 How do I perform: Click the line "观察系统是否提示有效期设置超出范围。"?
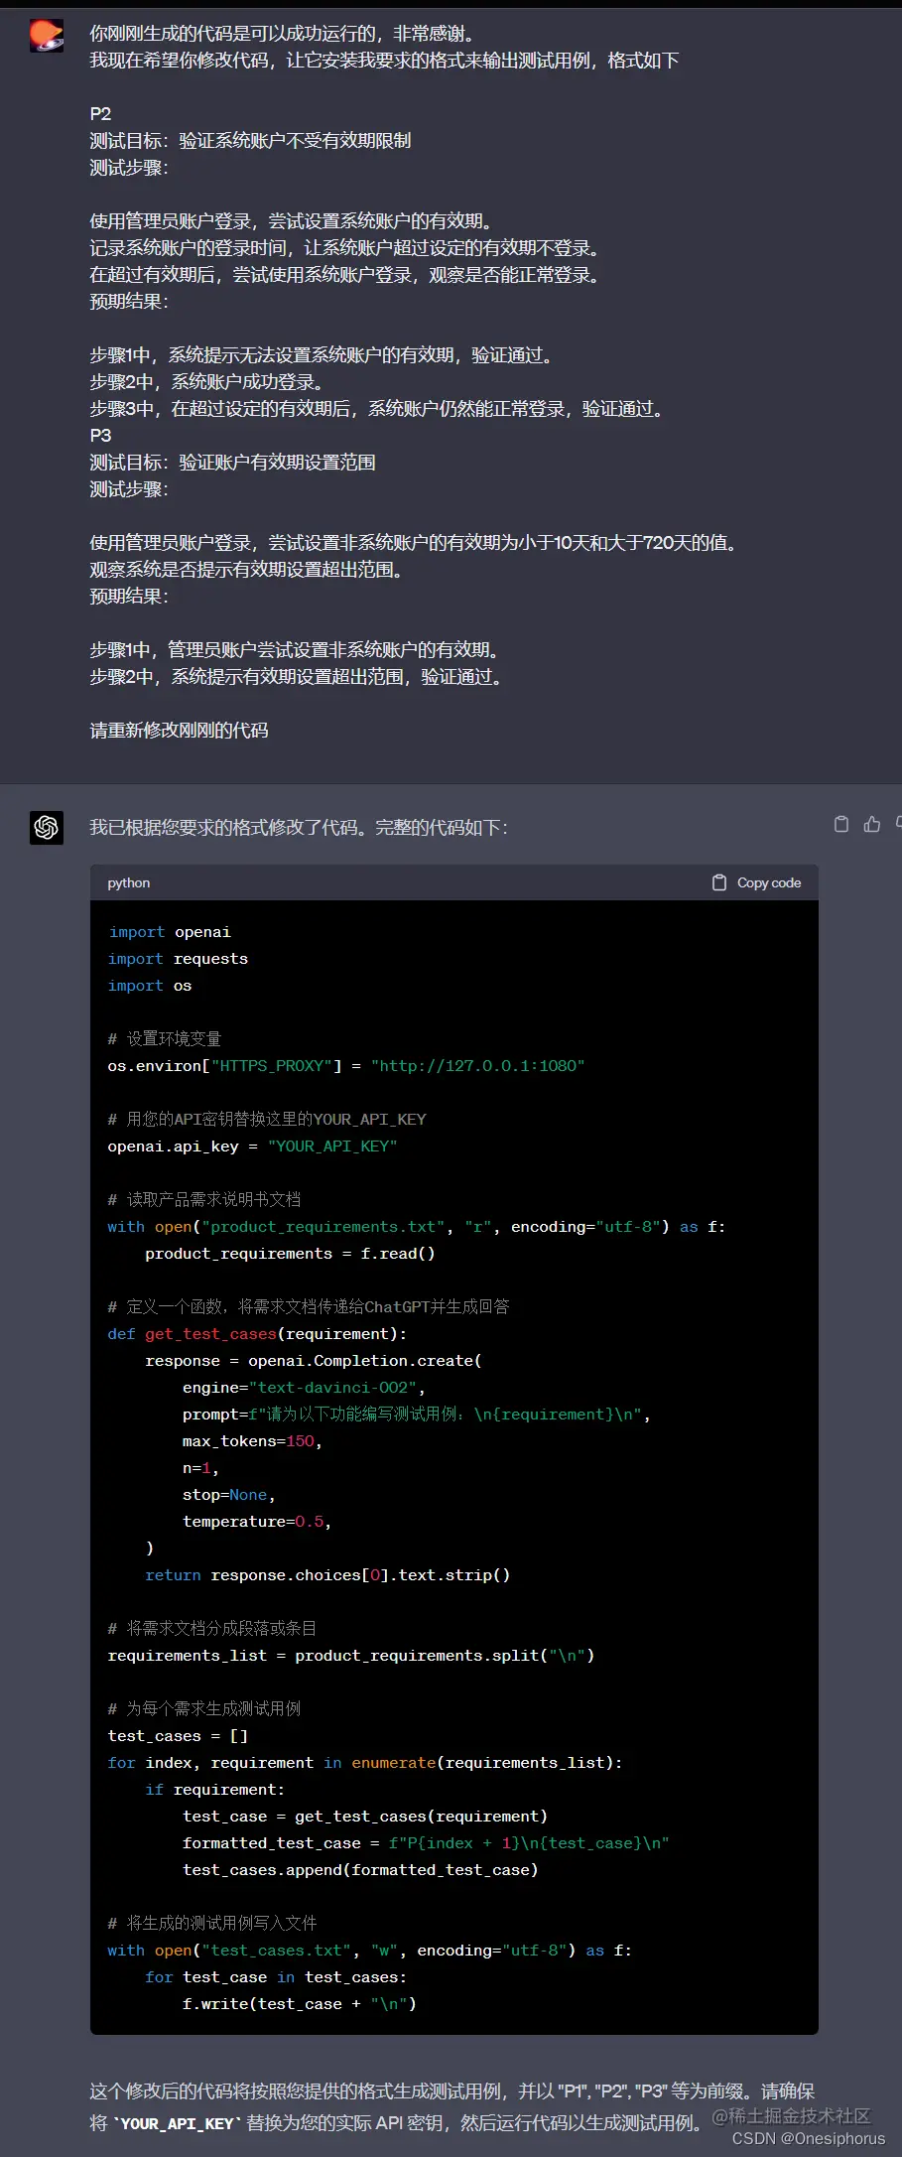pyautogui.click(x=246, y=569)
